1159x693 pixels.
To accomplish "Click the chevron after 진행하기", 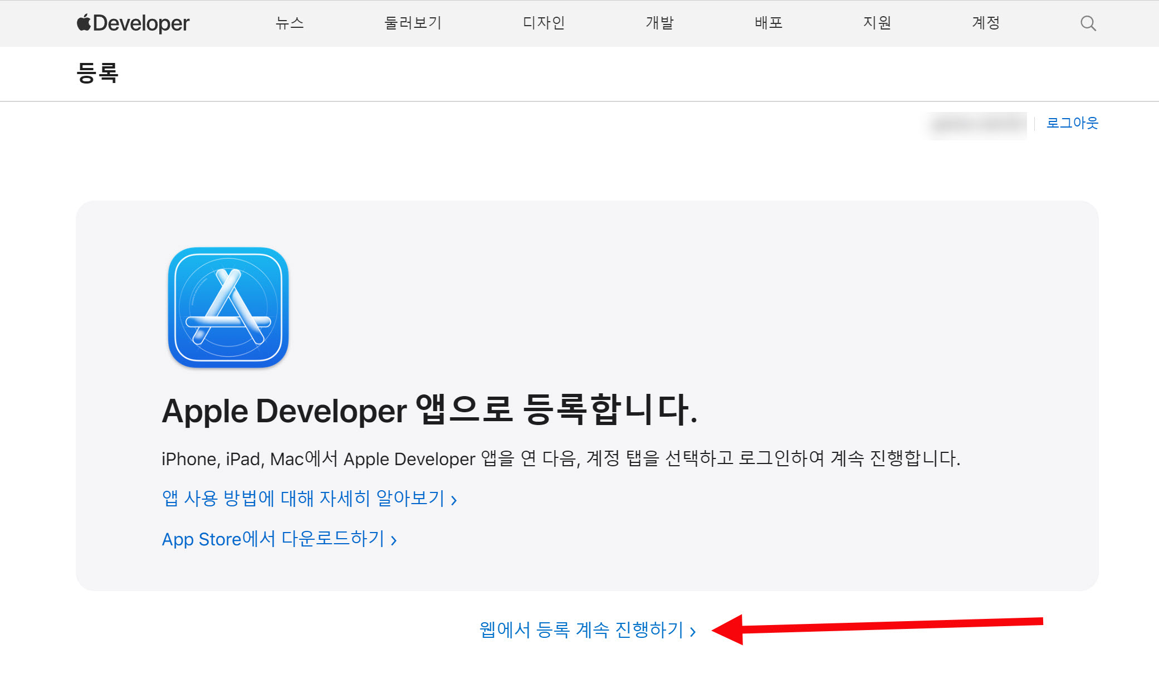I will 693,632.
